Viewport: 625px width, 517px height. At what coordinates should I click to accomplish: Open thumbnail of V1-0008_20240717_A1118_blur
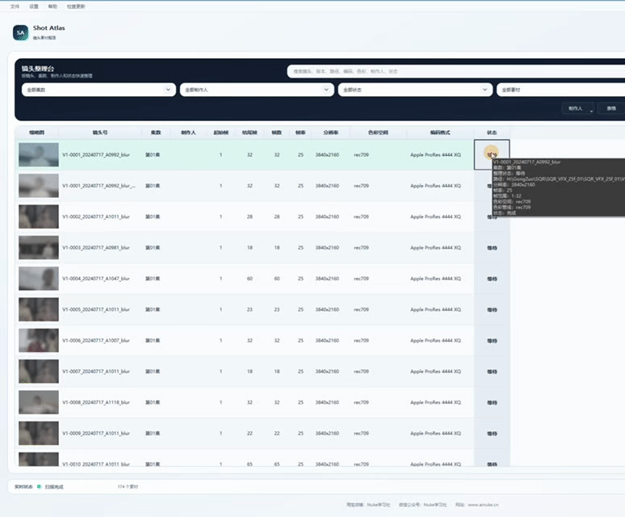pyautogui.click(x=39, y=402)
